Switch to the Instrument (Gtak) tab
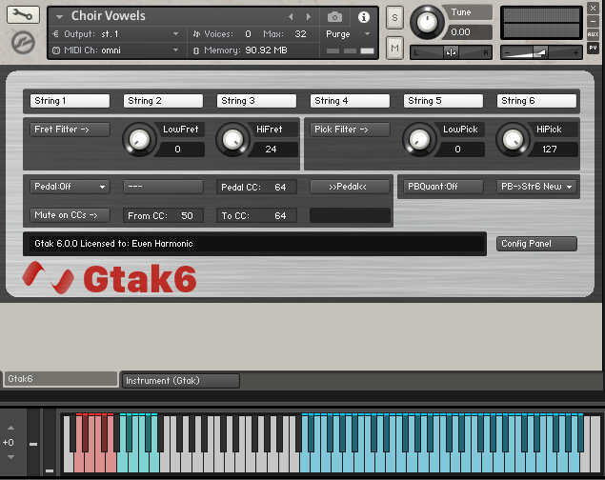605x480 pixels. (180, 381)
